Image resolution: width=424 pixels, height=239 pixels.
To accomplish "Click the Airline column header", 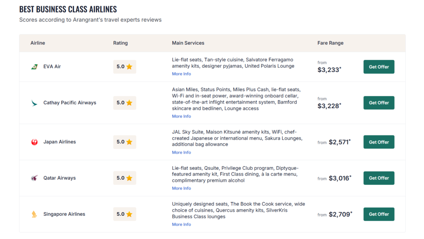I will pos(38,43).
